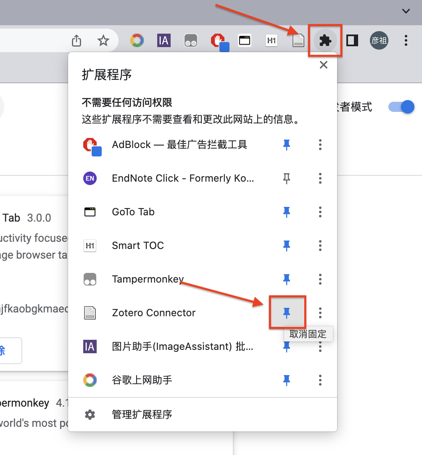Open Chrome's three-dot main menu
Screen dimensions: 422x455
tap(406, 40)
